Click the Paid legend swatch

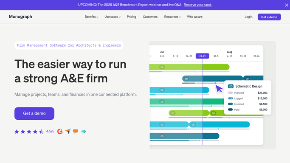(230, 110)
